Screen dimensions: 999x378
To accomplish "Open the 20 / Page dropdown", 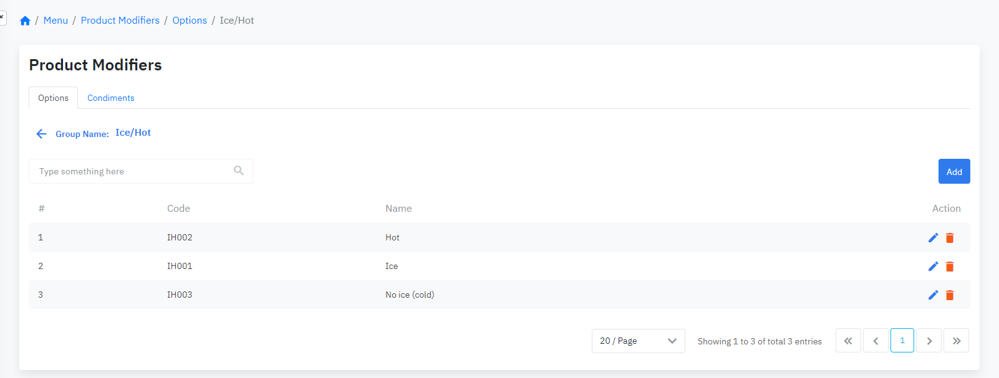I will point(638,341).
